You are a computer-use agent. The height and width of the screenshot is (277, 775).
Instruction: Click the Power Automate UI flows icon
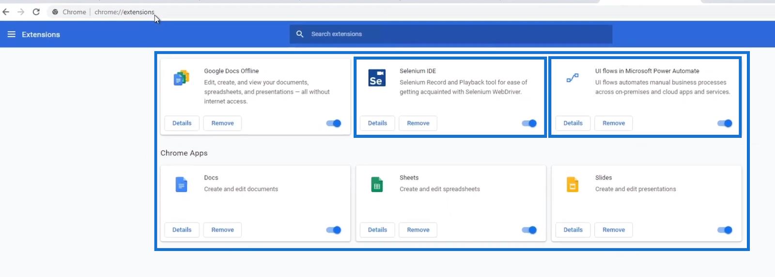coord(573,78)
